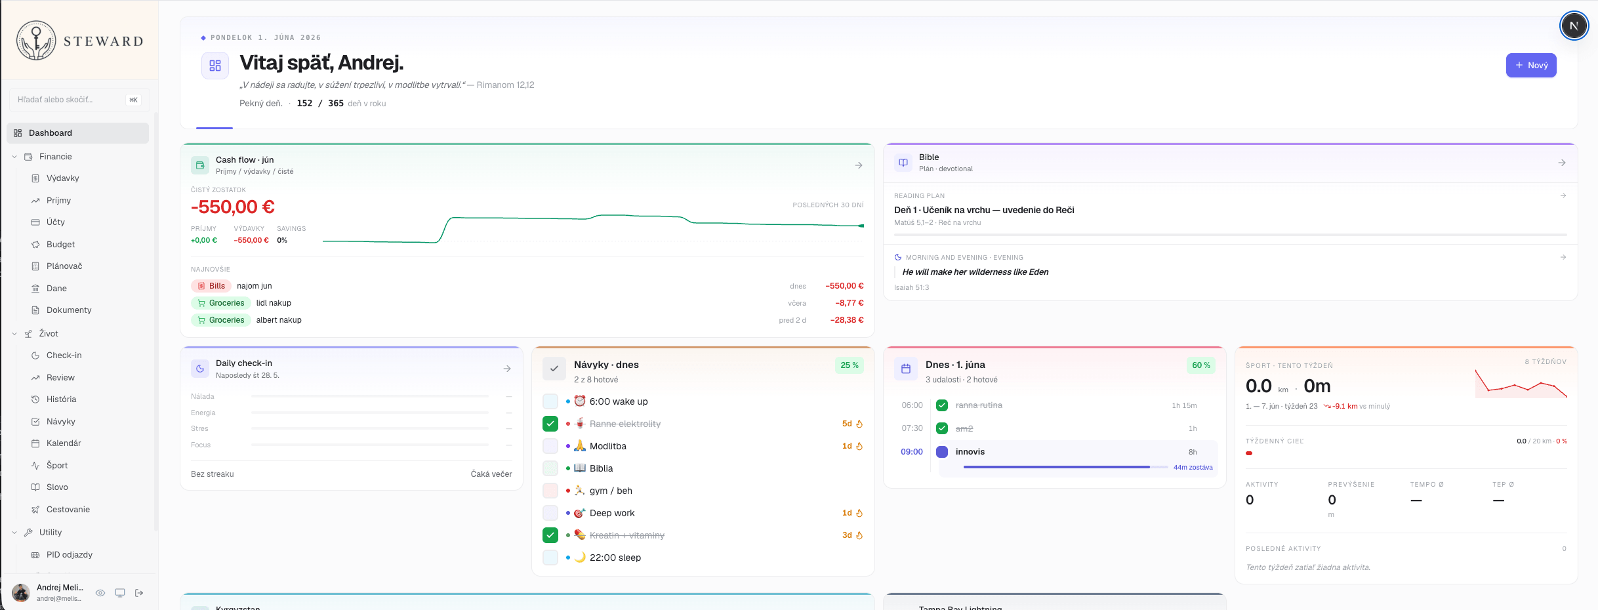Click the dashboard grid icon beside greeting

(x=215, y=66)
